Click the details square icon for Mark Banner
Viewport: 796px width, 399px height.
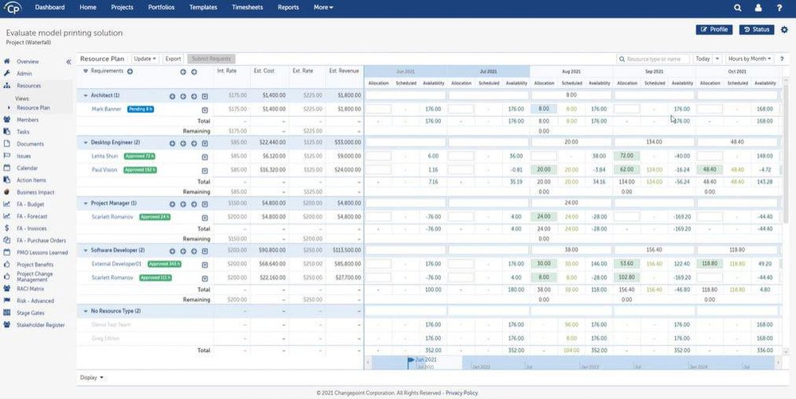205,110
